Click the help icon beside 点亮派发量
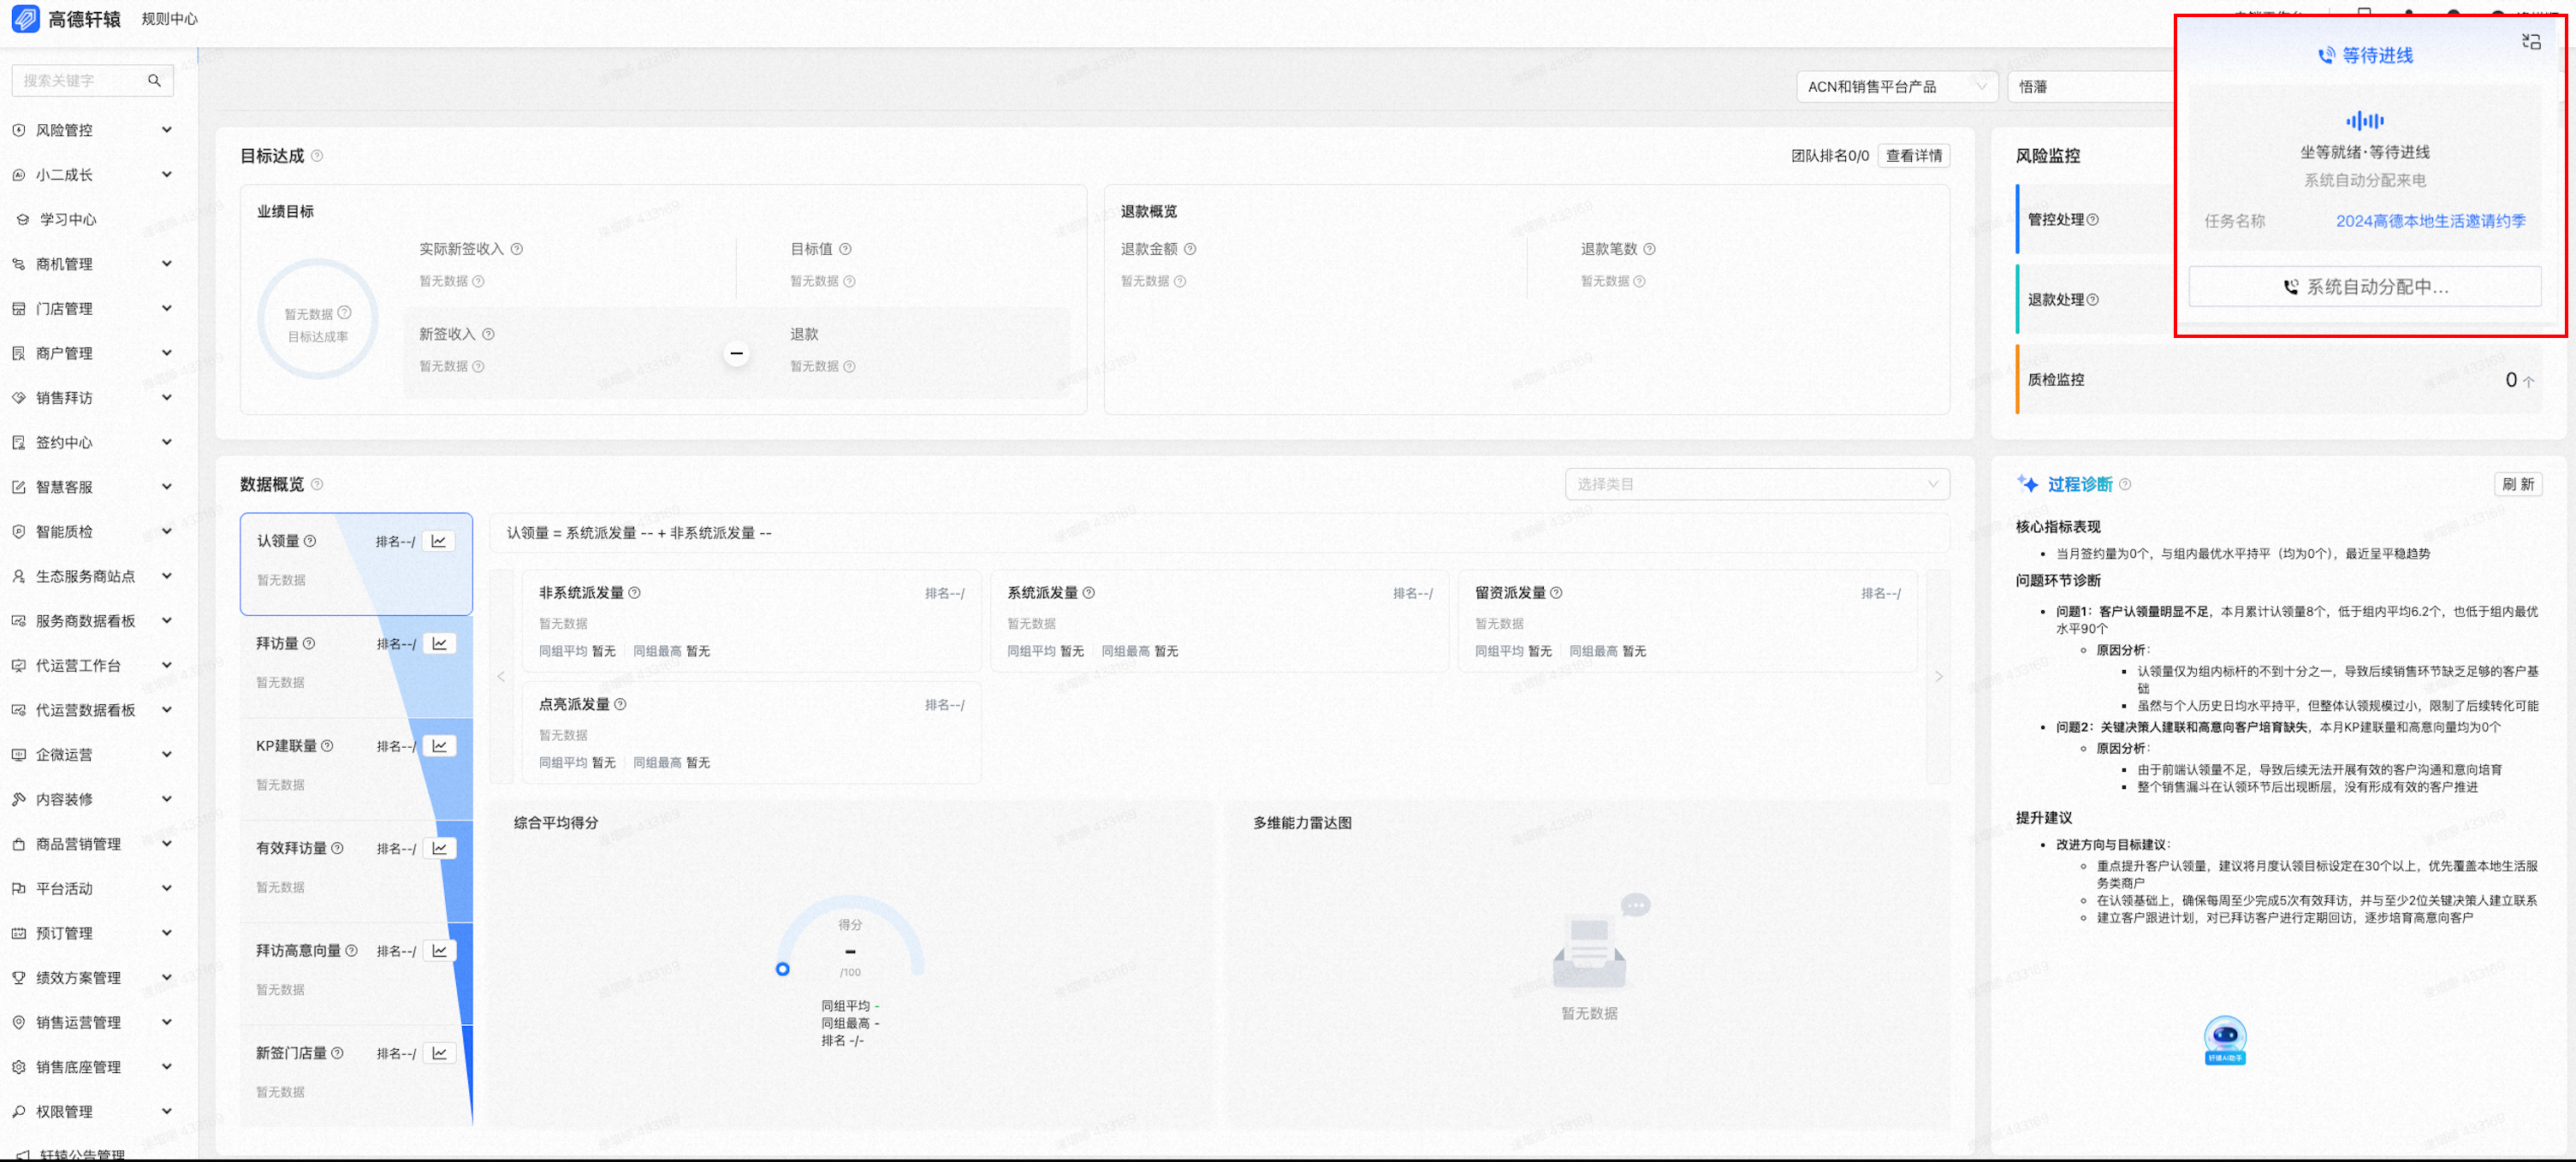 pos(620,705)
